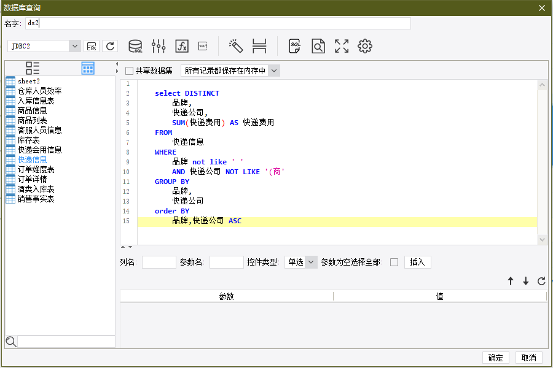This screenshot has height=368, width=553.
Task: Select the highlighted 快递信息 table
Action: pyautogui.click(x=32, y=160)
